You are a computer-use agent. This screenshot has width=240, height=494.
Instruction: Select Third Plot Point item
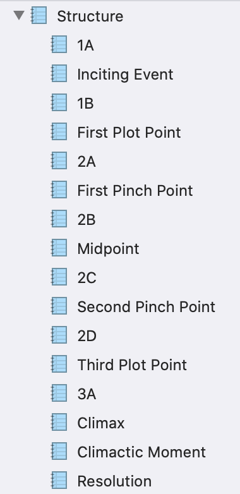pos(132,365)
